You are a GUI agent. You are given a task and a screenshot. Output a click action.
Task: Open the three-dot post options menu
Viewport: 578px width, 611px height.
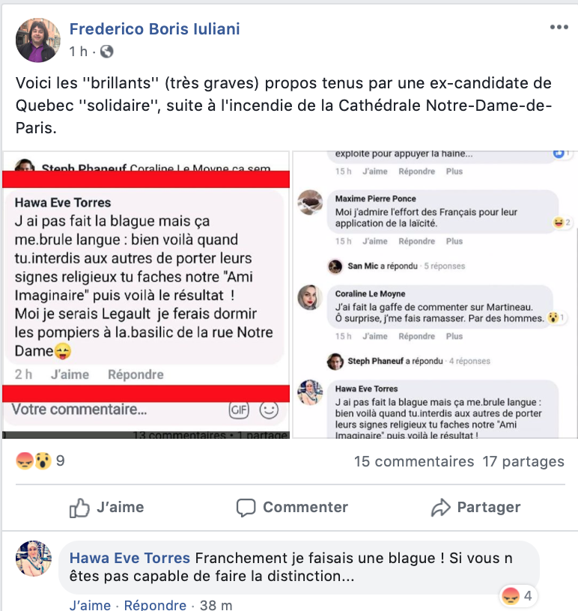click(x=559, y=27)
